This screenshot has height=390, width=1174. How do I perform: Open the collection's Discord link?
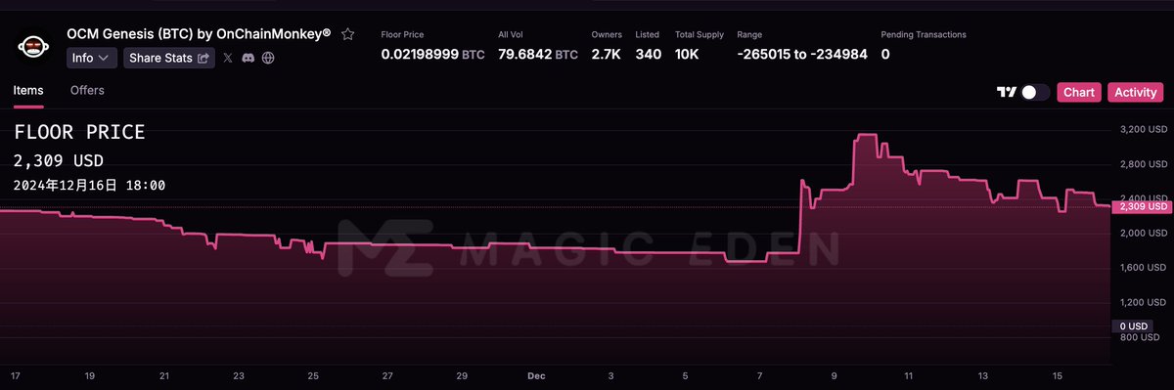[x=248, y=58]
